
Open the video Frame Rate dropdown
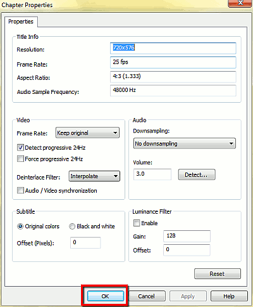[x=87, y=133]
